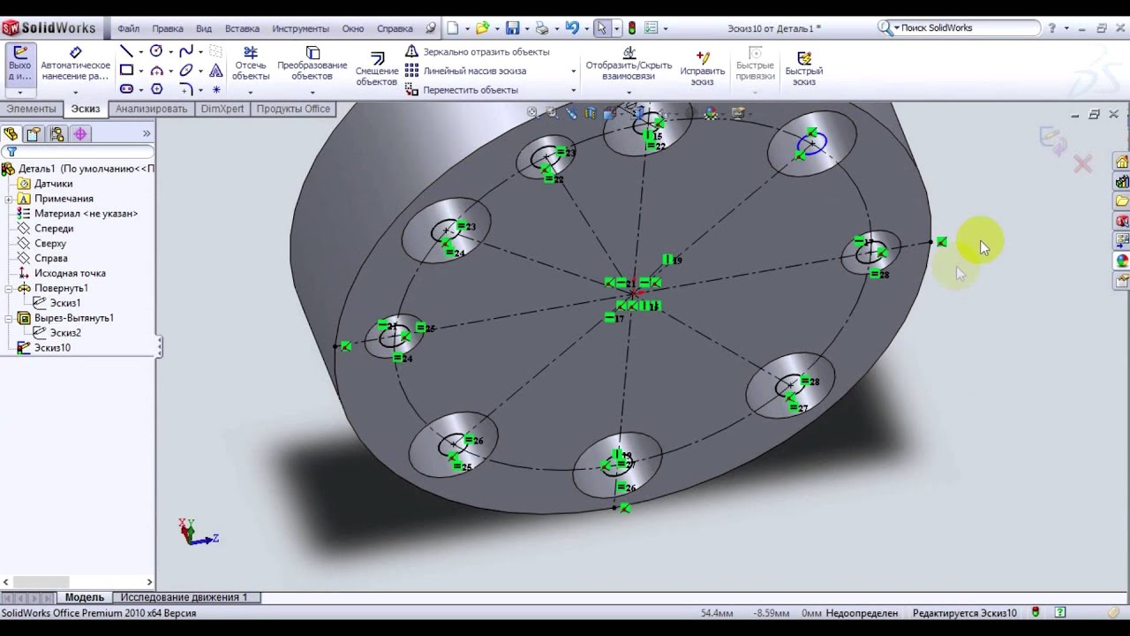Viewport: 1130px width, 636px height.
Task: Toggle Быстрые привязки quick snaps
Action: (x=756, y=64)
